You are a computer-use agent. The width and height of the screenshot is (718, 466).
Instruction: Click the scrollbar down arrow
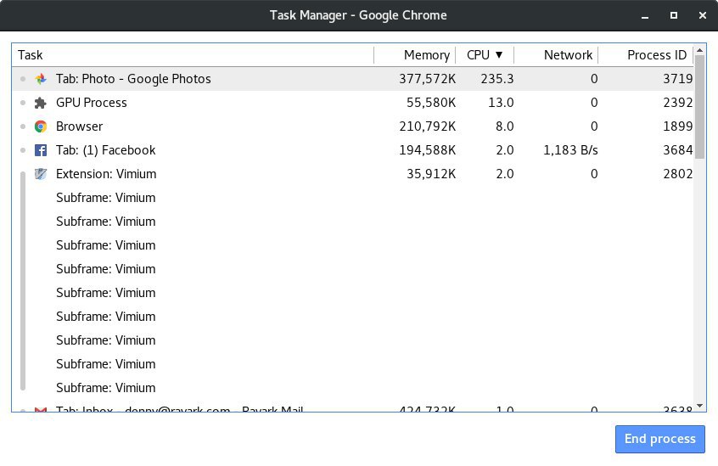click(699, 406)
